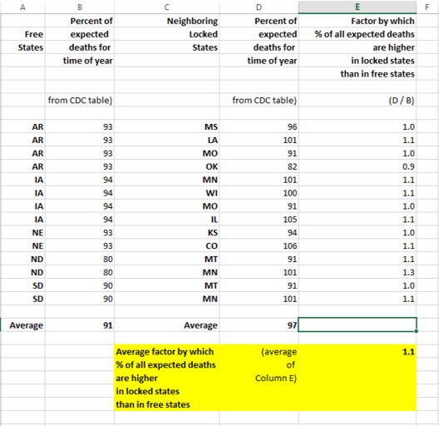Select column A header
This screenshot has height=426, width=439.
coord(22,7)
